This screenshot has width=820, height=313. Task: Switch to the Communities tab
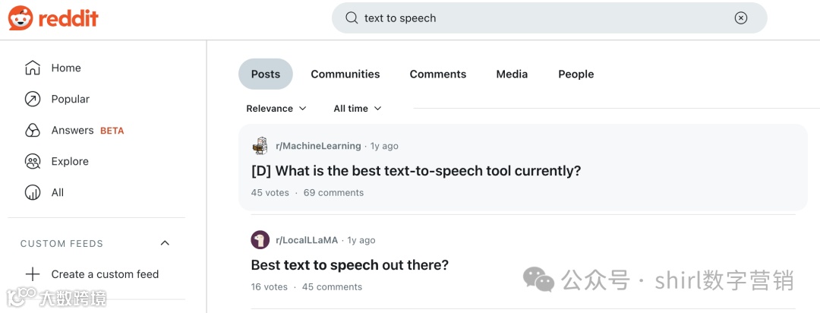(345, 74)
